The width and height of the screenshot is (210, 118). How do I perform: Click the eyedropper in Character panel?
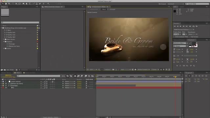pos(190,43)
